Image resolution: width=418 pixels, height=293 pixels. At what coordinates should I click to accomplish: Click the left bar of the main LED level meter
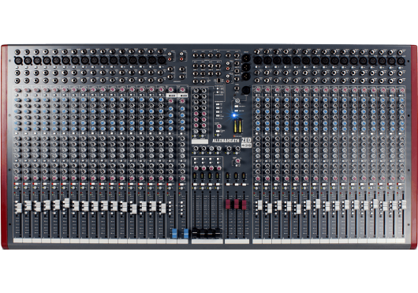235,126
